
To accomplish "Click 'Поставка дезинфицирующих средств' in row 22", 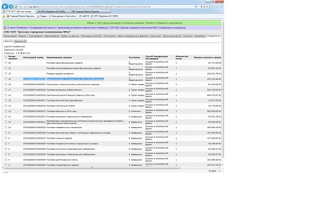I will 65,63.
